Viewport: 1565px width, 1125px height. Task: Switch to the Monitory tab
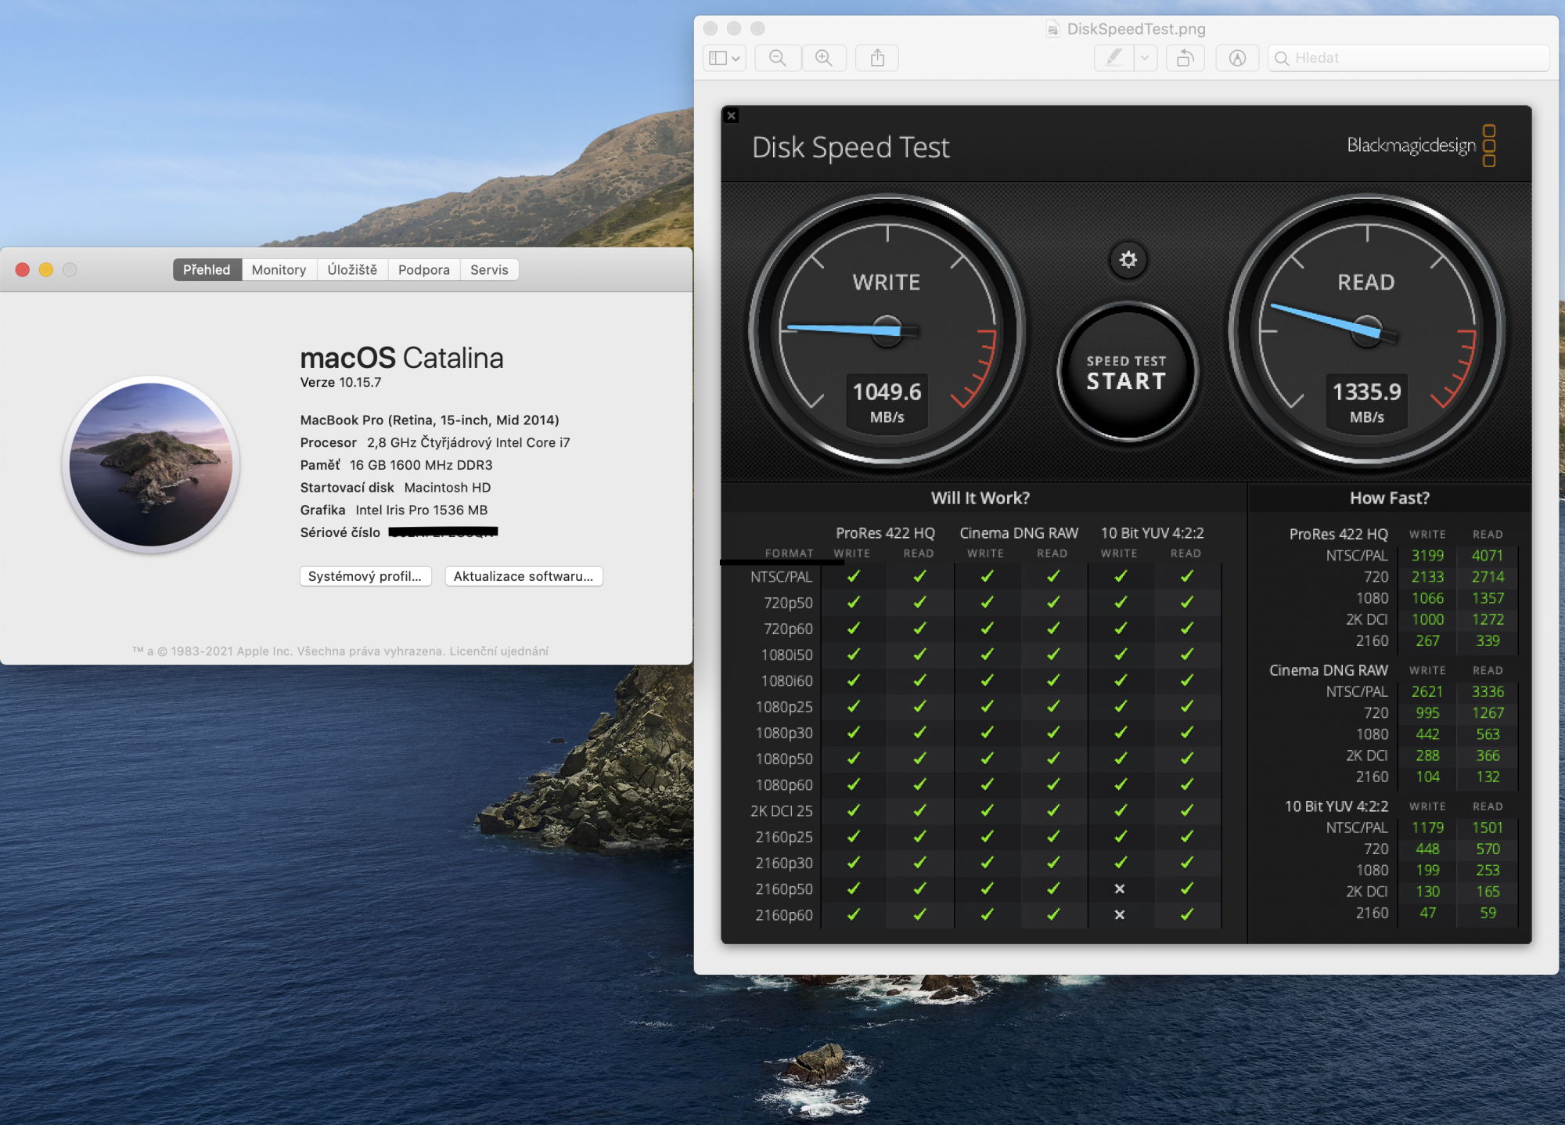(x=279, y=269)
